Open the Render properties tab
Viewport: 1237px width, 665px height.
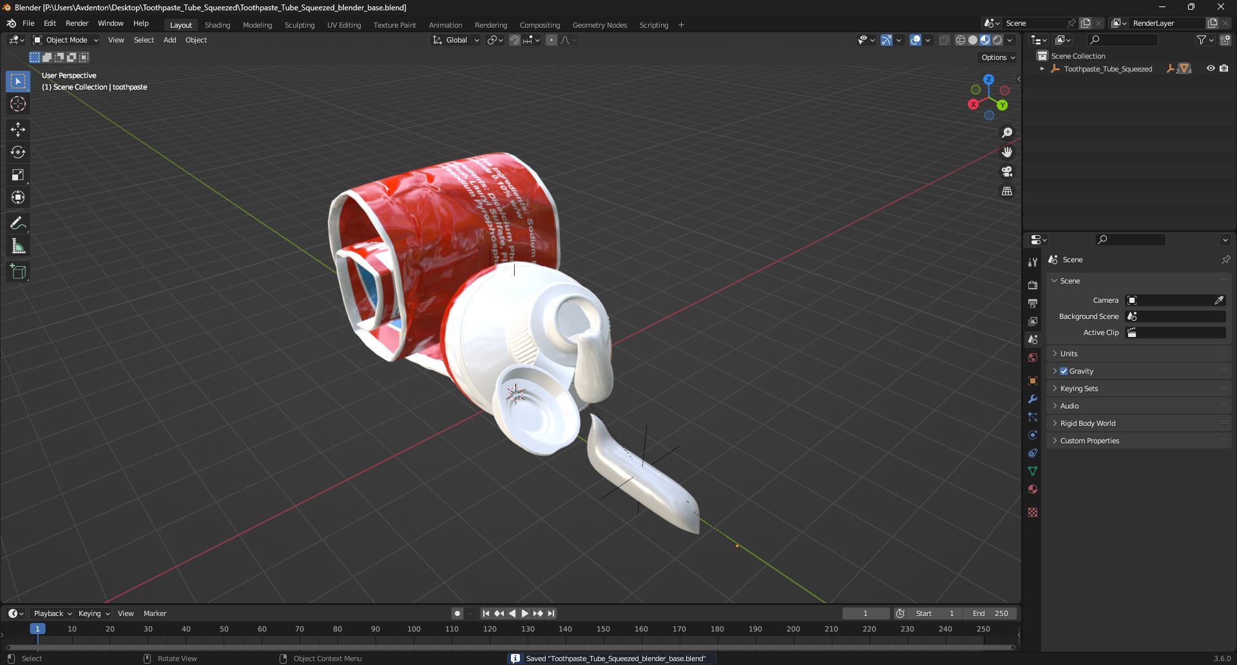[x=1033, y=285]
